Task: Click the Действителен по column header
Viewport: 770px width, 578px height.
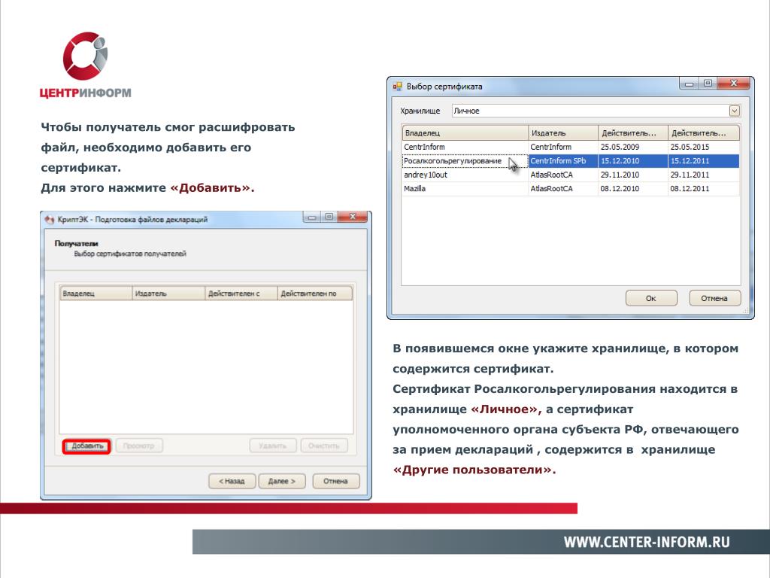Action: (x=315, y=294)
